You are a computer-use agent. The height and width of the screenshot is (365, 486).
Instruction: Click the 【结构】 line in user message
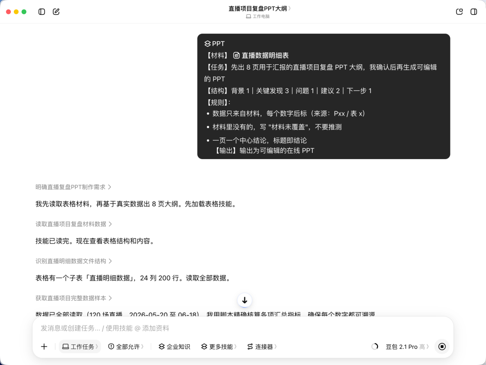coord(288,91)
